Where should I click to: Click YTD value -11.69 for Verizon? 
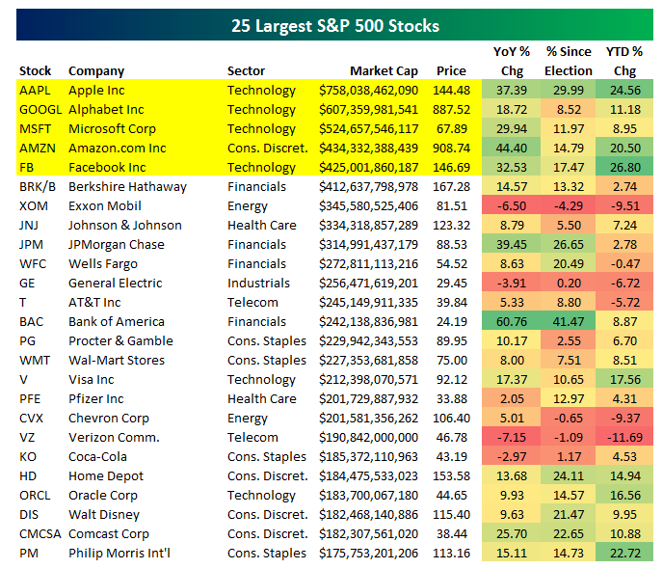625,438
